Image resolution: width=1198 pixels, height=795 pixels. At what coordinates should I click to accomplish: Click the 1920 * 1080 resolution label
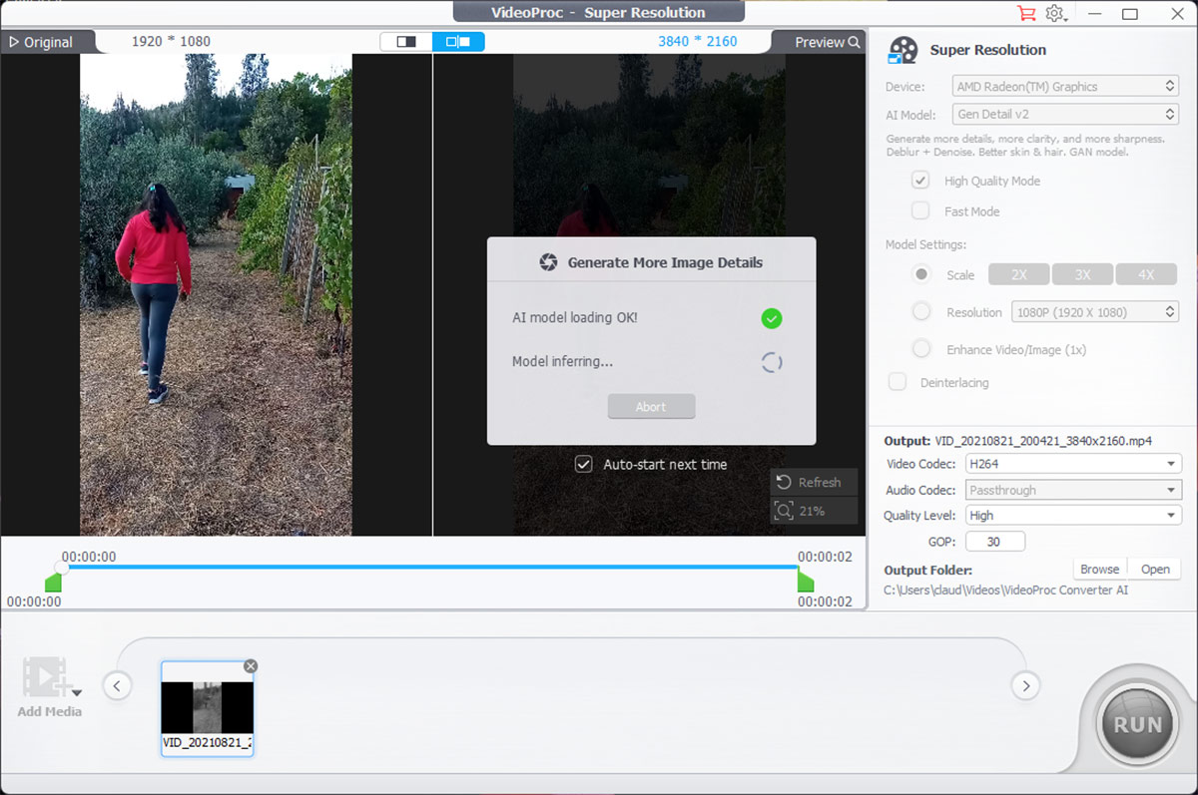pos(171,42)
